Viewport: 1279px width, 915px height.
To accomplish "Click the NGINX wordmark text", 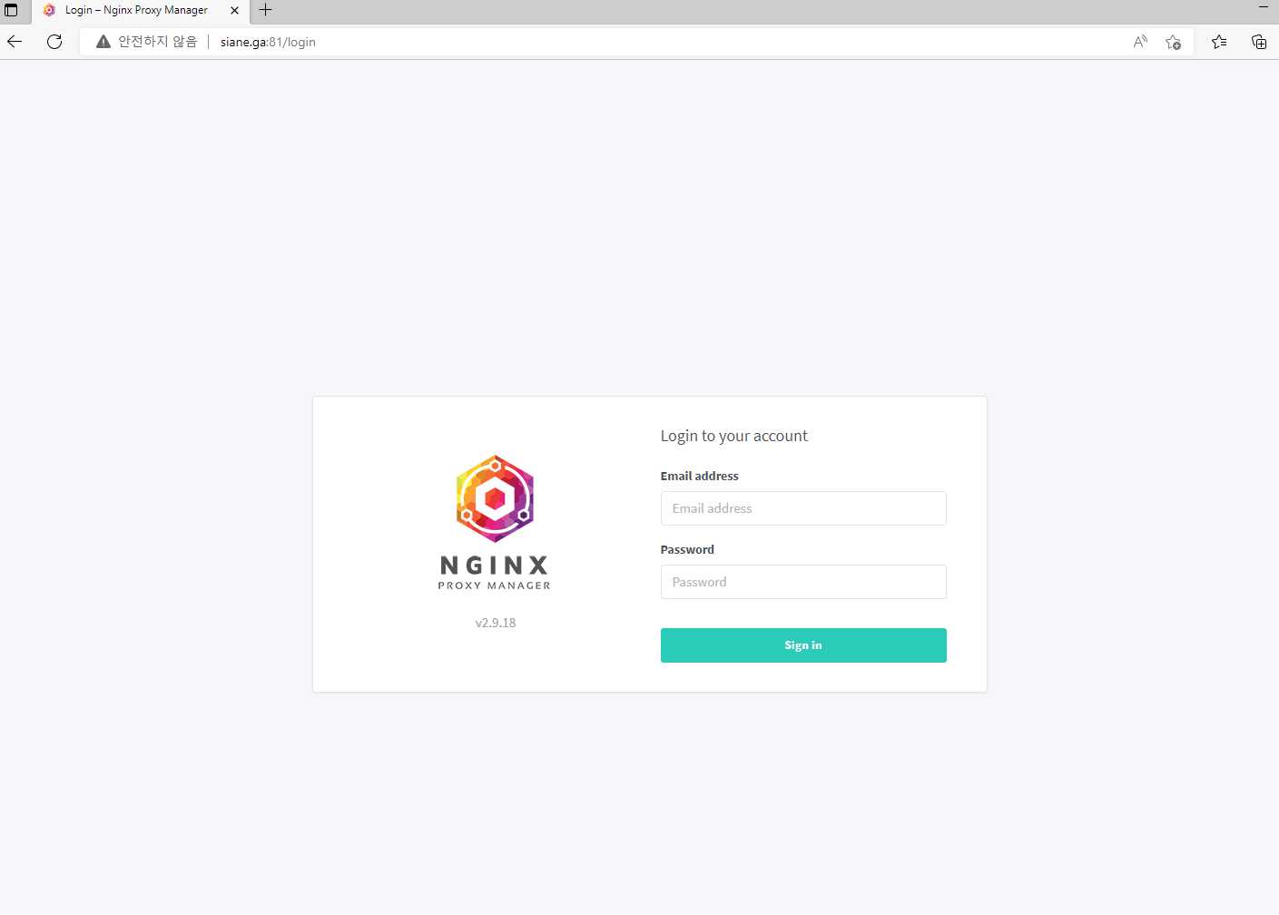I will click(x=495, y=566).
